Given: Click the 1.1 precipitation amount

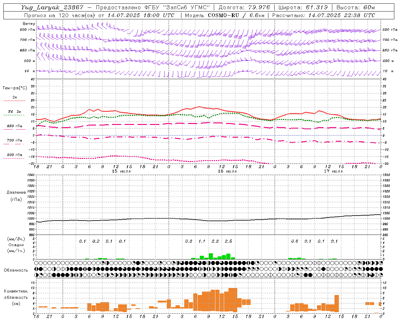Looking at the screenshot, I should [x=202, y=241].
